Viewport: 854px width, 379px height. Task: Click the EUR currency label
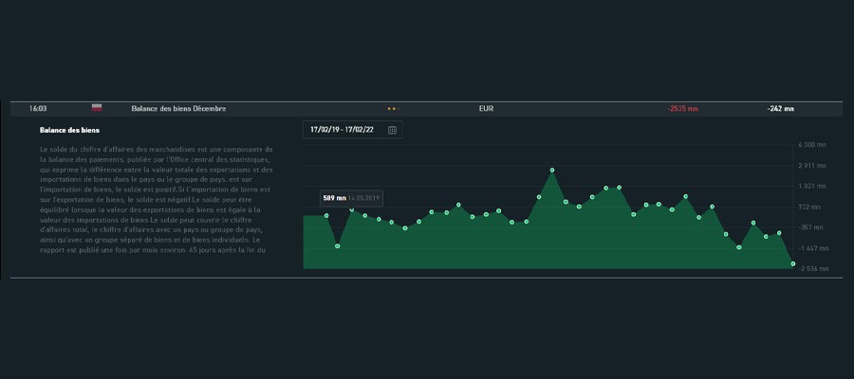(x=486, y=109)
